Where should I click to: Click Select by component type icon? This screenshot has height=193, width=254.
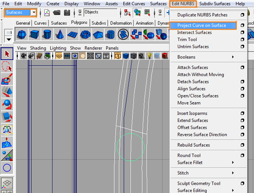(x=147, y=12)
